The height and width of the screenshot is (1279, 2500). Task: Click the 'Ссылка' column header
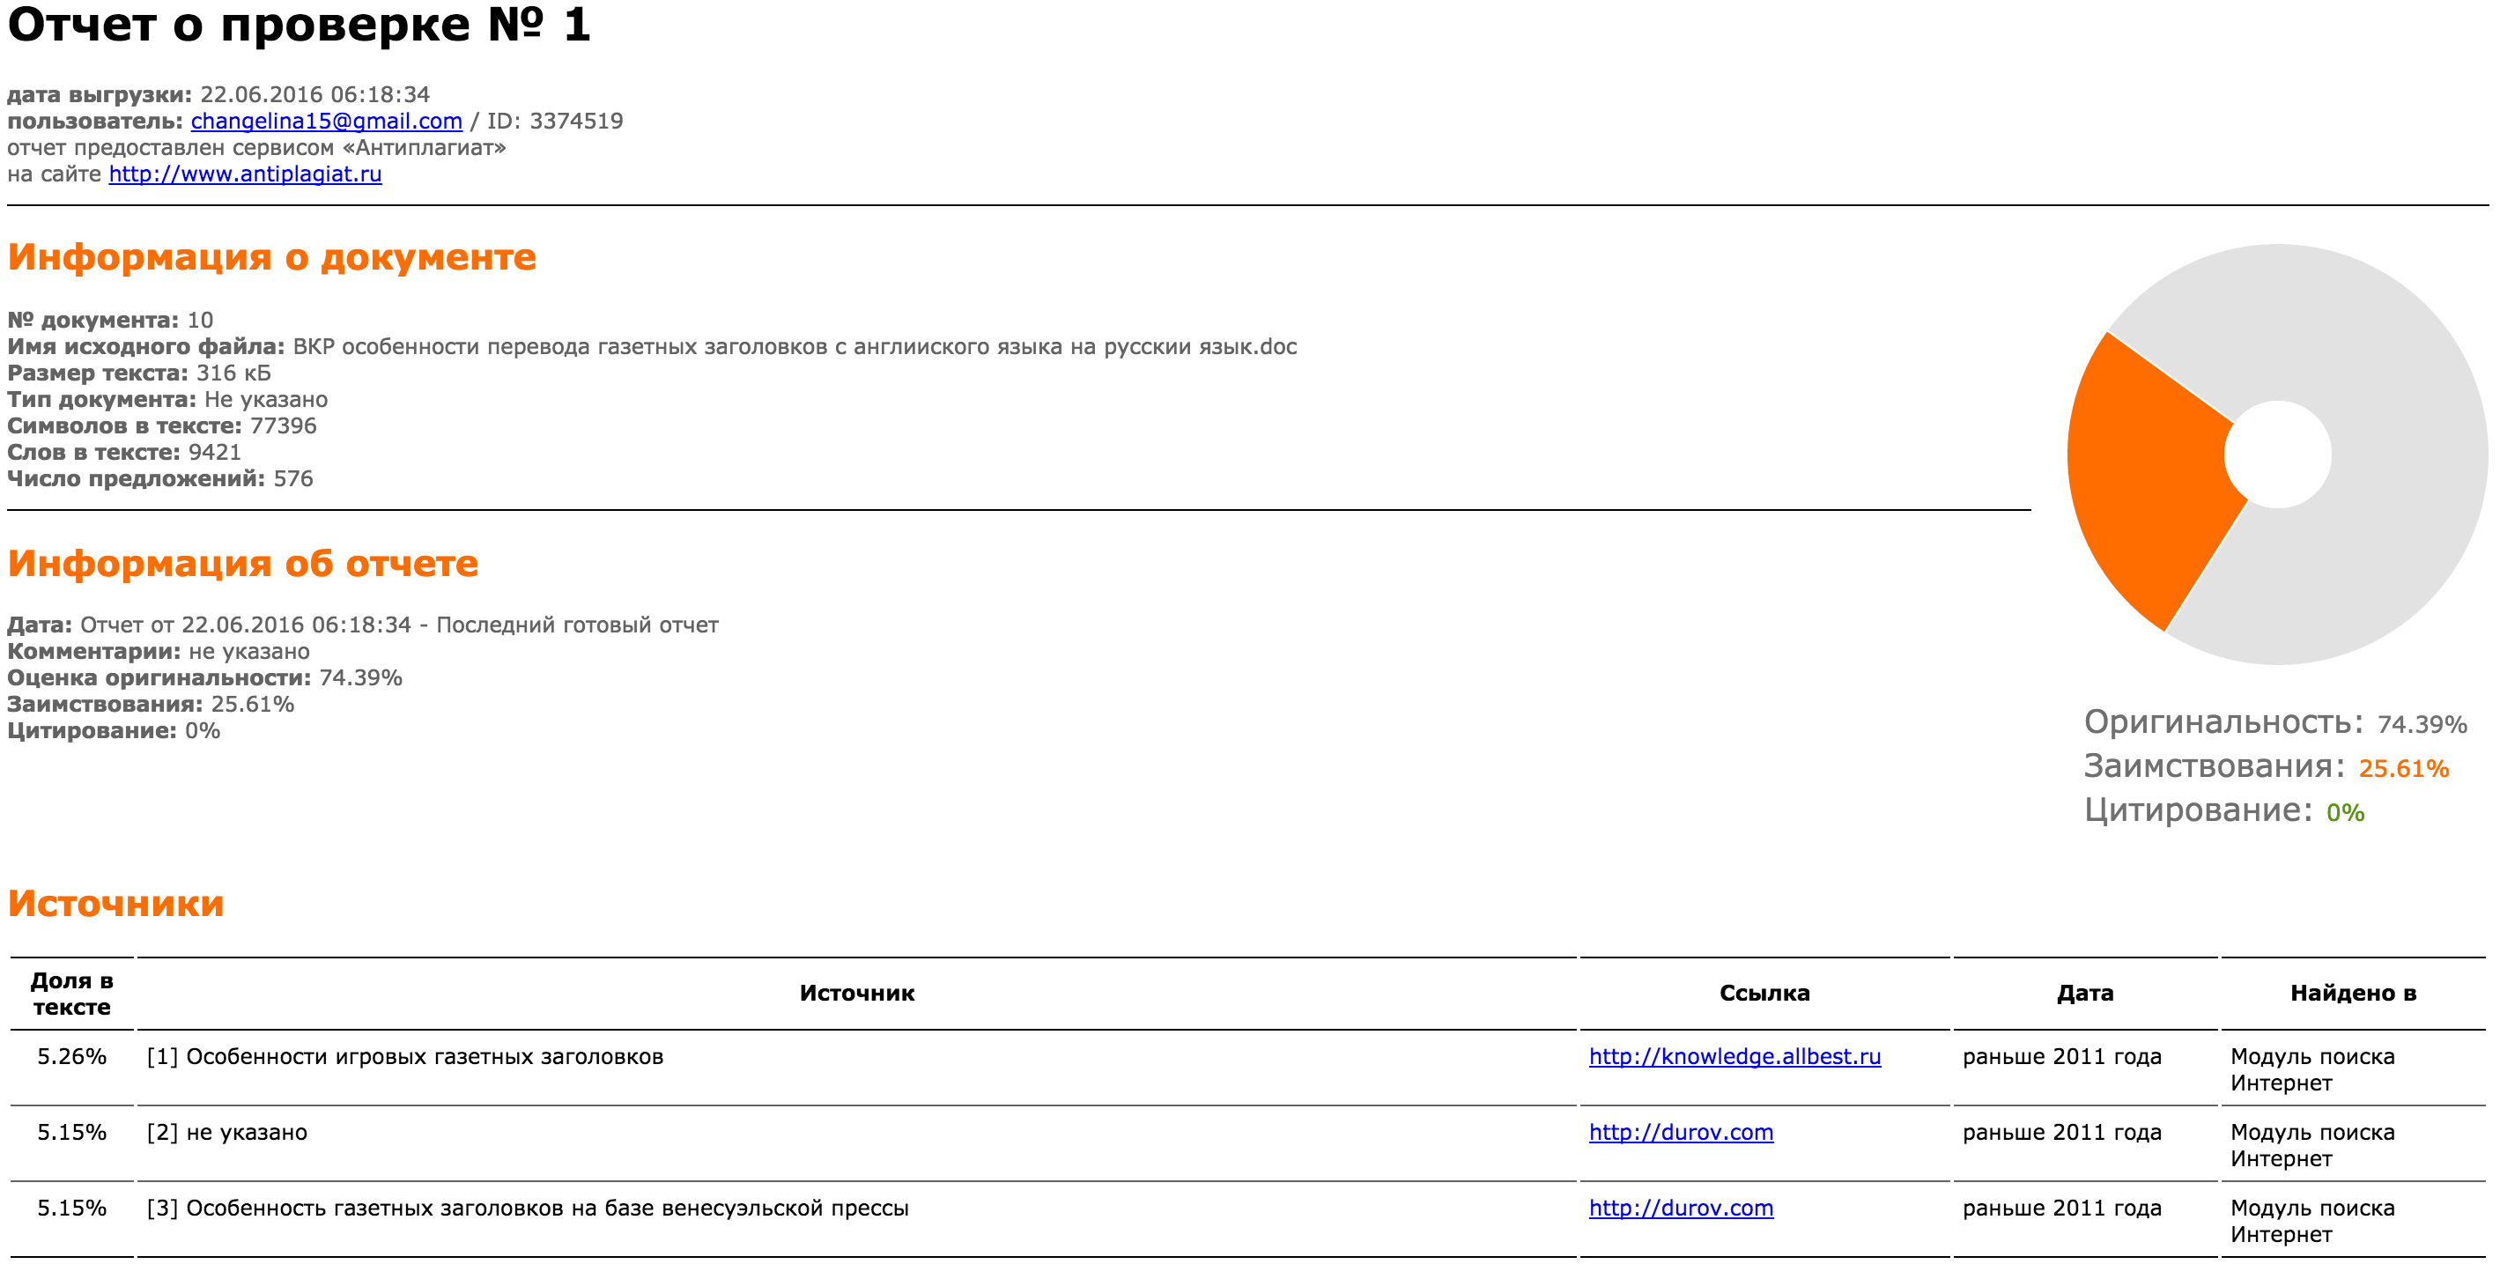click(1764, 994)
